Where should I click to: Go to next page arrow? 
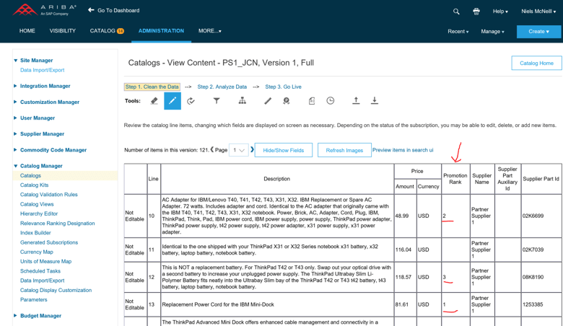click(x=252, y=149)
